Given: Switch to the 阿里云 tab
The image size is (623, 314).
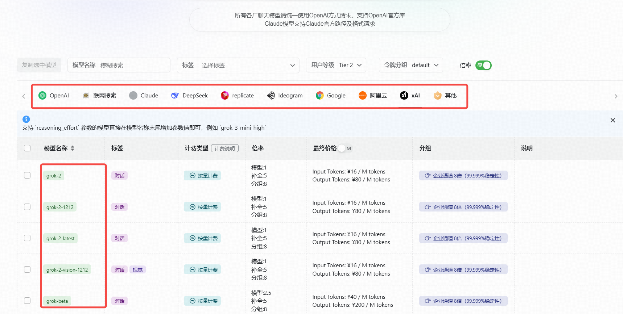Looking at the screenshot, I should (373, 96).
